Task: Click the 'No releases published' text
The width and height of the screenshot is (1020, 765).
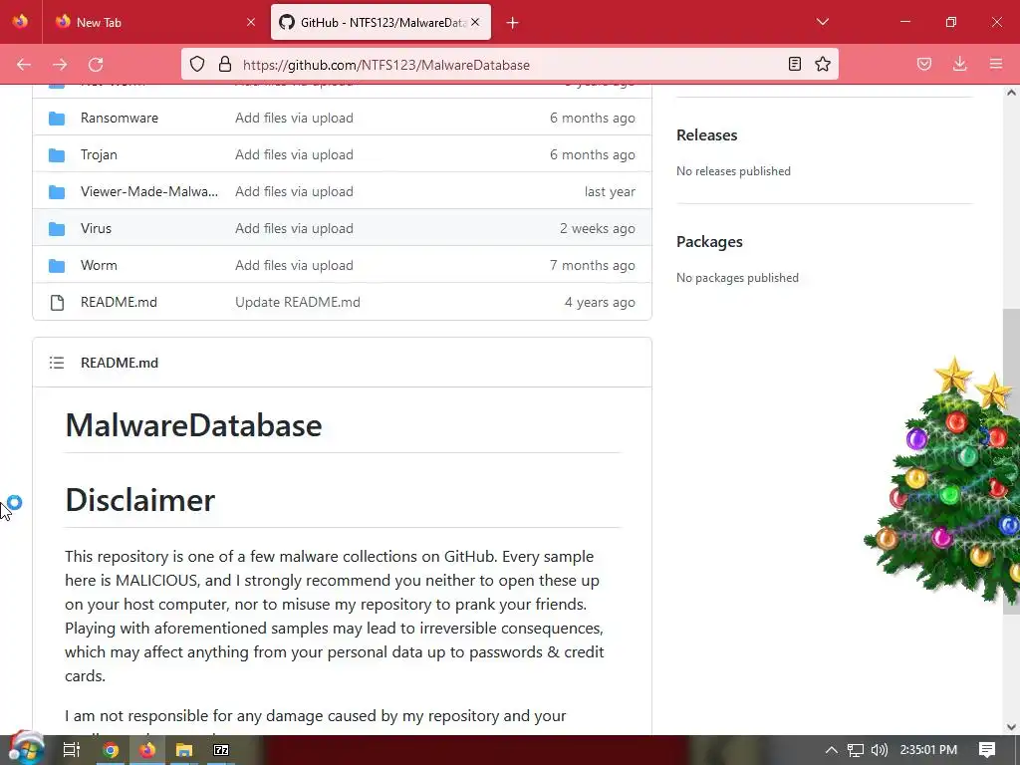Action: click(733, 171)
